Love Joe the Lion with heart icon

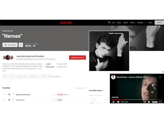pyautogui.click(x=13, y=100)
